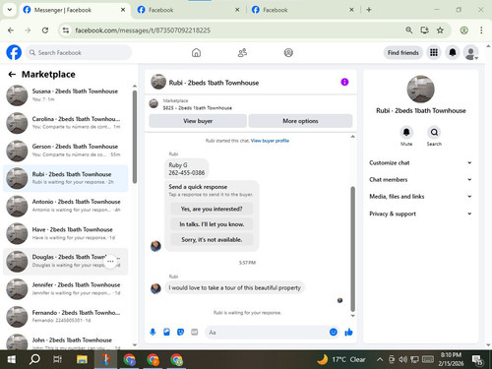Open the Facebook logo home link
The width and height of the screenshot is (492, 369).
pos(14,52)
